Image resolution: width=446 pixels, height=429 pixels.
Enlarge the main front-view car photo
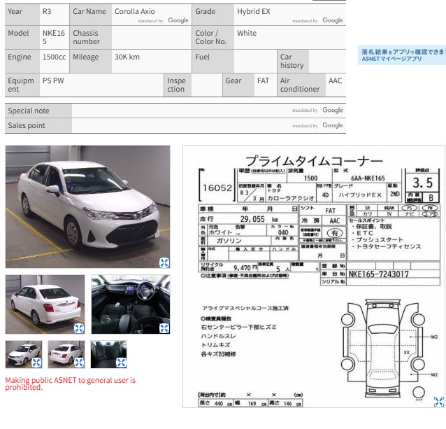coord(164,262)
